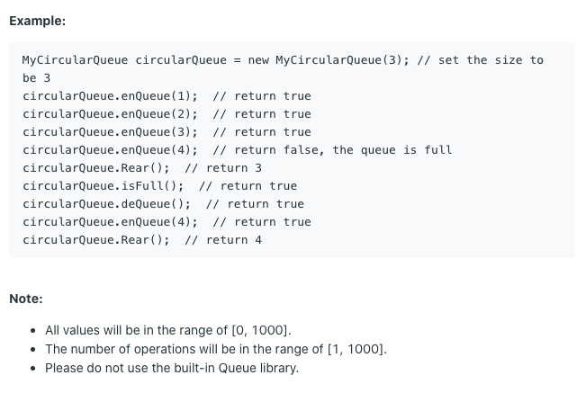577x393 pixels.
Task: Click the enQueue(3) code line
Action: (x=167, y=132)
